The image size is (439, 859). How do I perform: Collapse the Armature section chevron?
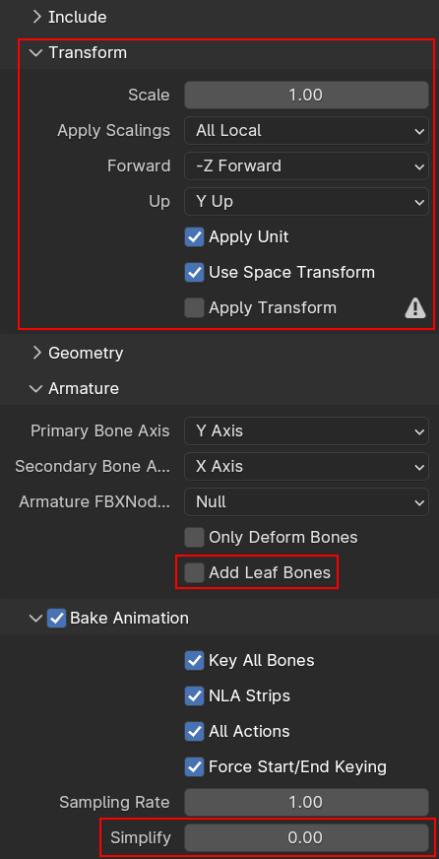coord(36,388)
